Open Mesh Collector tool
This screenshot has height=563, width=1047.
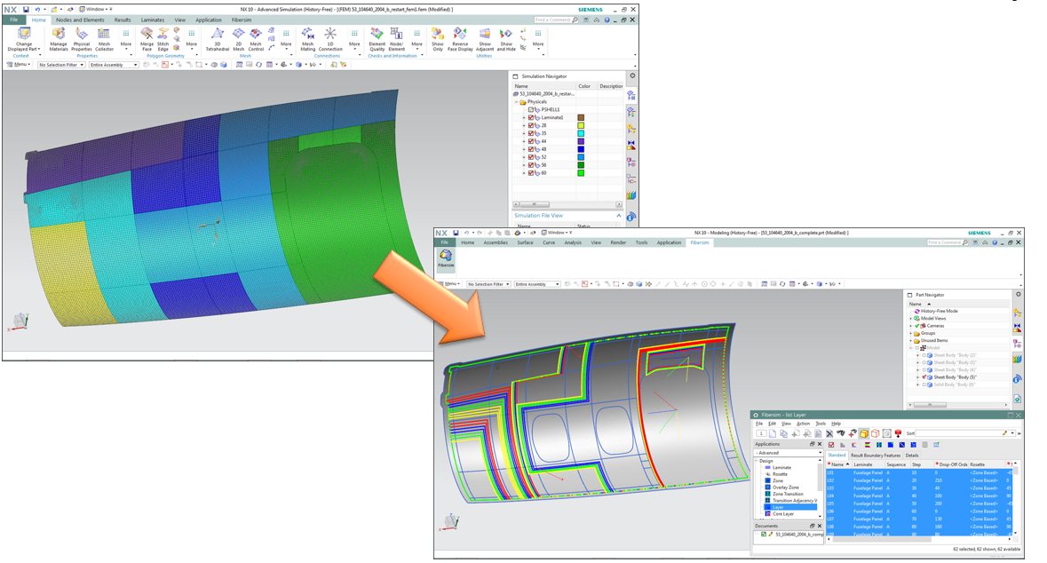(104, 38)
